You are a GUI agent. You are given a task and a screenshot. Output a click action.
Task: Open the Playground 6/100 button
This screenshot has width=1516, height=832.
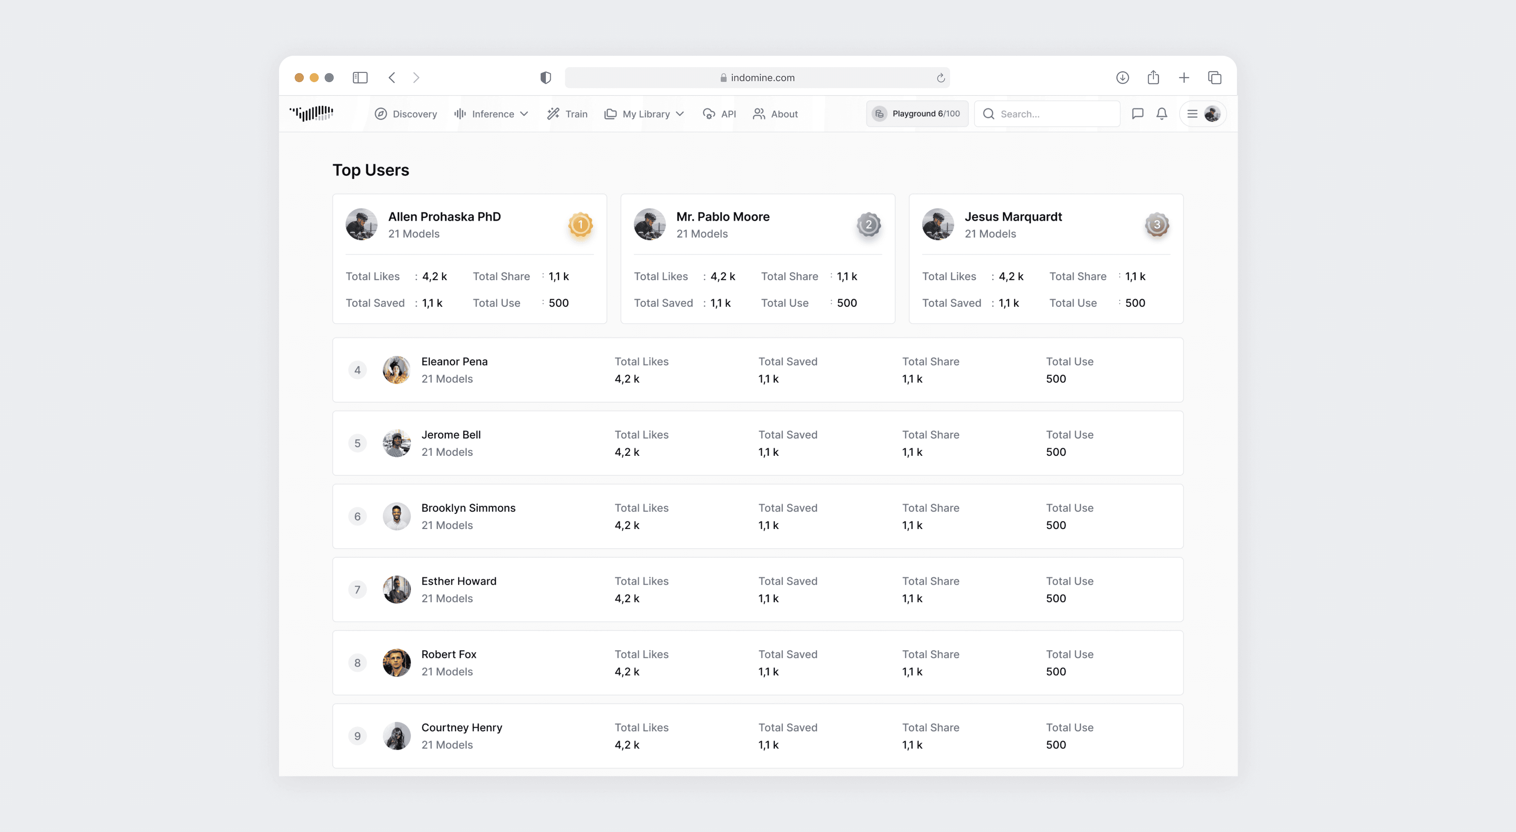(916, 114)
